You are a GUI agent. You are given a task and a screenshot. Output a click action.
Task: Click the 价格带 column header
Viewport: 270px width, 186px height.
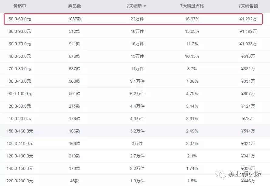click(19, 6)
